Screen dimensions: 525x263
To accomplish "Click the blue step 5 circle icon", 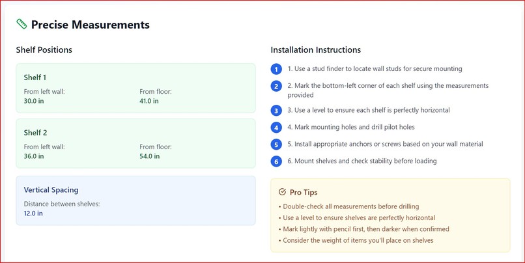I will (276, 145).
